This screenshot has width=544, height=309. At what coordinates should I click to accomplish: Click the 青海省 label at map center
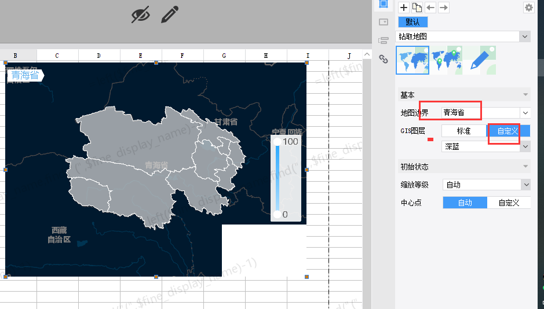tap(156, 165)
